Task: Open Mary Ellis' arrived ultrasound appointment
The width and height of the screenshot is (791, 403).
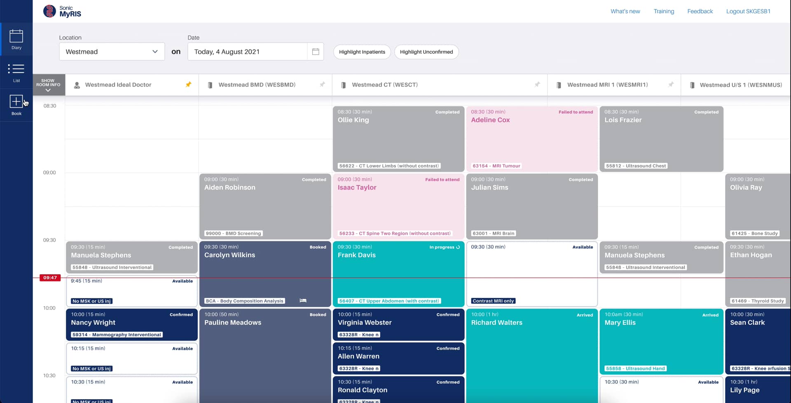Action: [x=661, y=342]
